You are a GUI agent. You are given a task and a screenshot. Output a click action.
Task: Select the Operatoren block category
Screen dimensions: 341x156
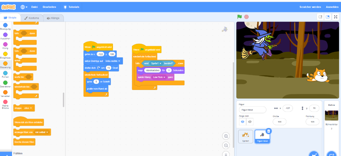pyautogui.click(x=5, y=84)
